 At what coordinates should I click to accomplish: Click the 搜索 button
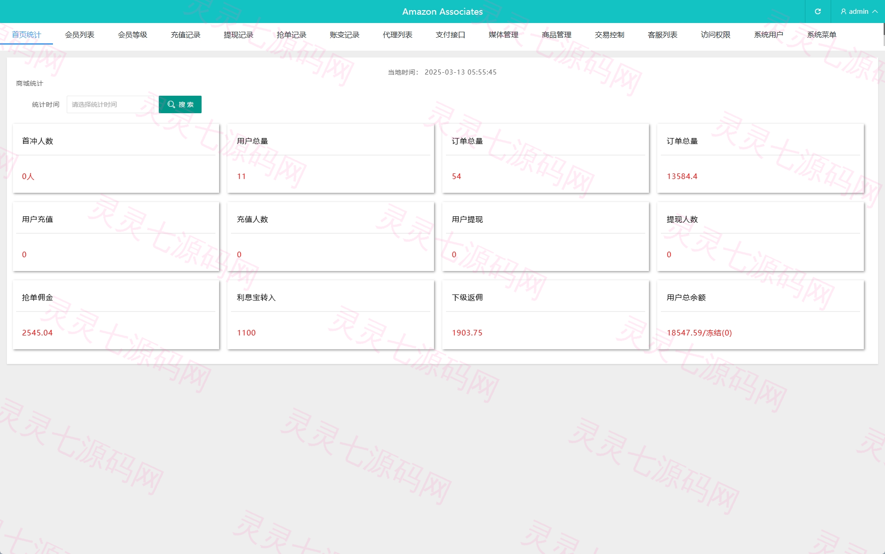(x=180, y=104)
